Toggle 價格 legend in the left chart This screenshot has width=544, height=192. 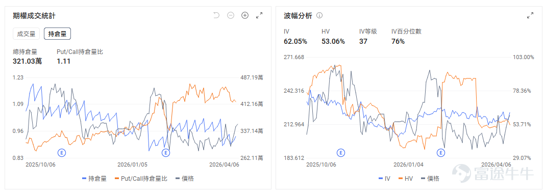[185, 179]
